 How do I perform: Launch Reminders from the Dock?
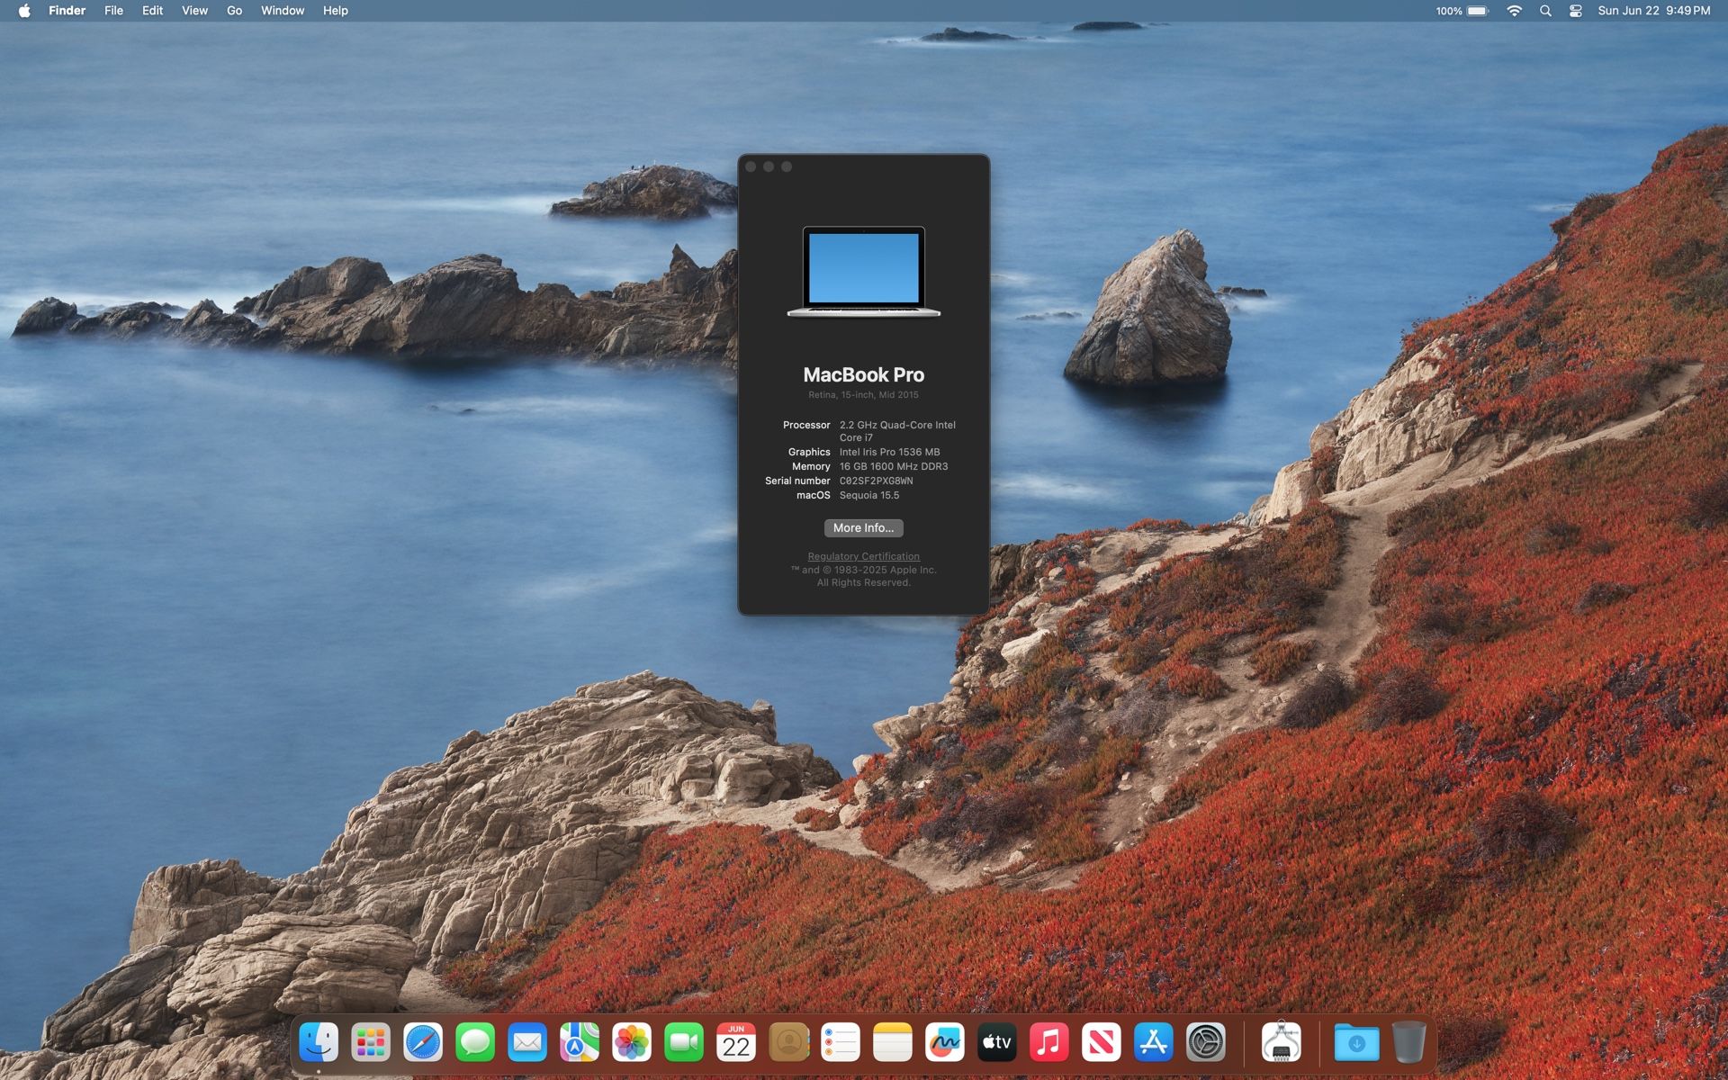click(x=841, y=1042)
